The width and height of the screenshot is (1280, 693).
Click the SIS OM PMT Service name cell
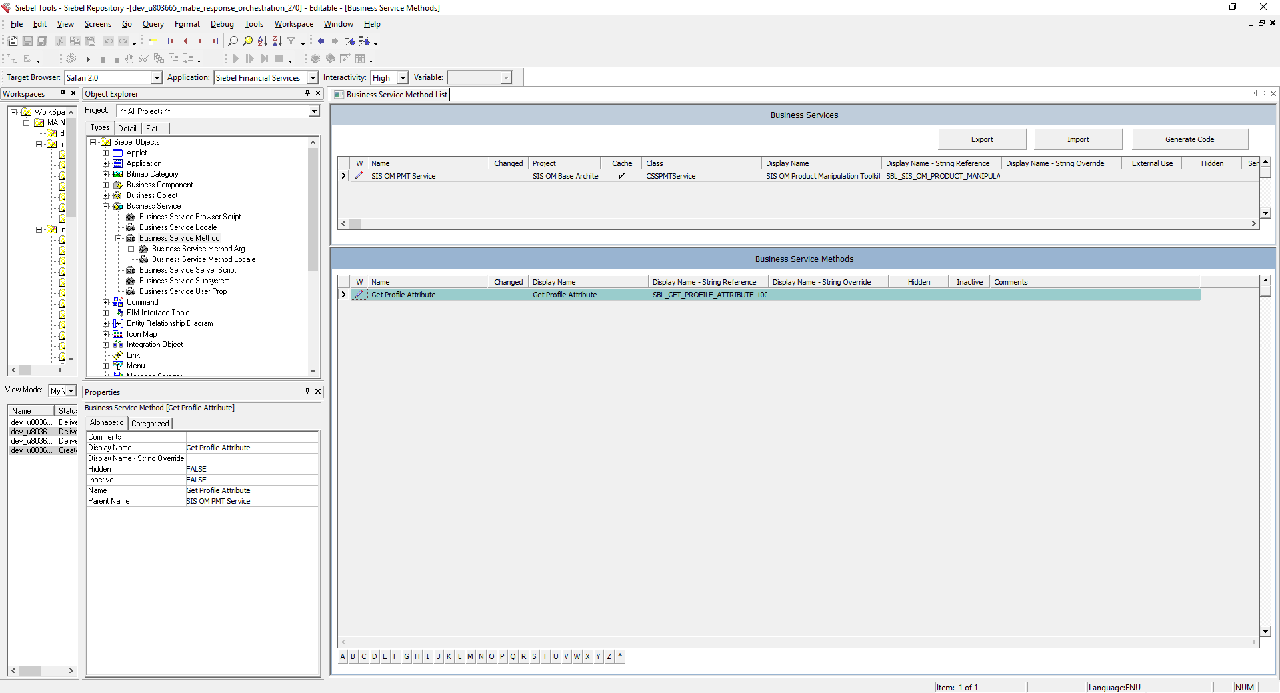pyautogui.click(x=428, y=176)
